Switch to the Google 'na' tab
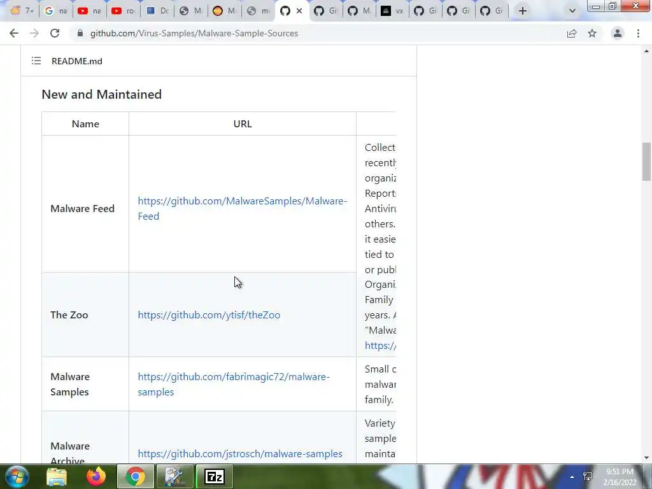 [x=56, y=11]
